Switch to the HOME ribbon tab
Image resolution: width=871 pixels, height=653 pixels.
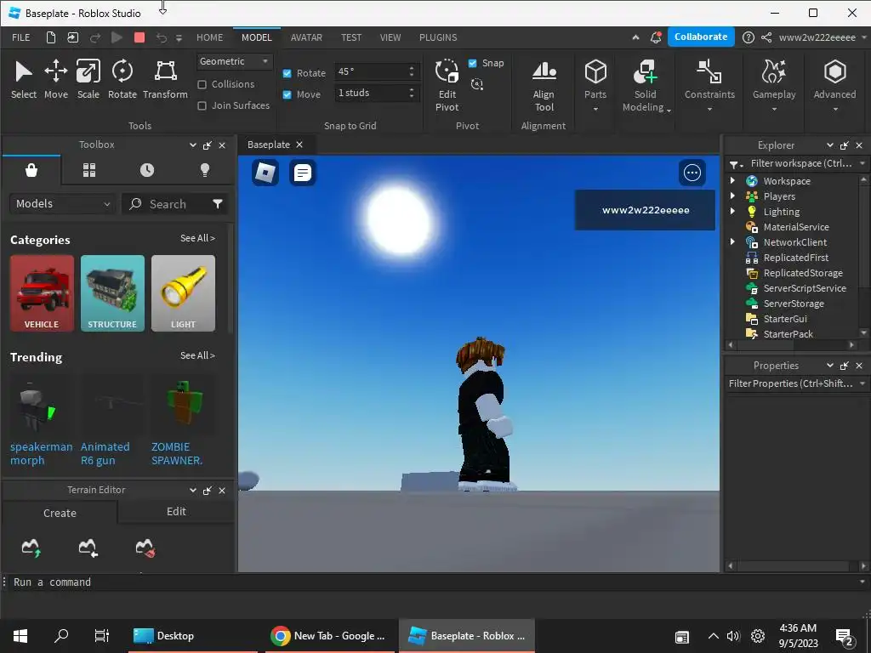point(209,37)
